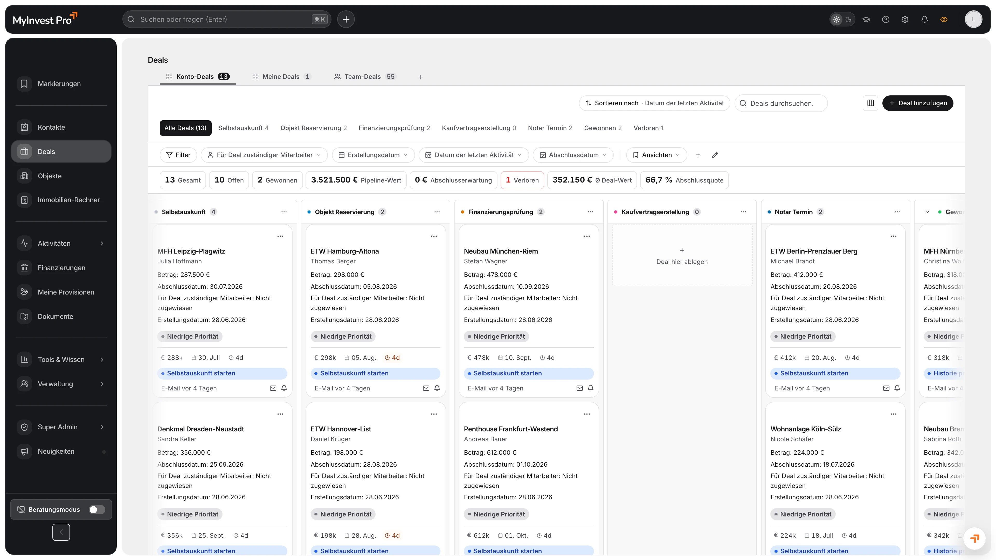This screenshot has width=996, height=560.
Task: Open Für Deal zuständiger Mitarbeiter dropdown
Action: tap(264, 155)
